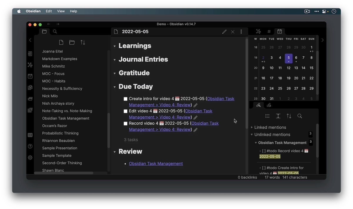Open the Edit menu
Image resolution: width=353 pixels, height=209 pixels.
tap(49, 11)
